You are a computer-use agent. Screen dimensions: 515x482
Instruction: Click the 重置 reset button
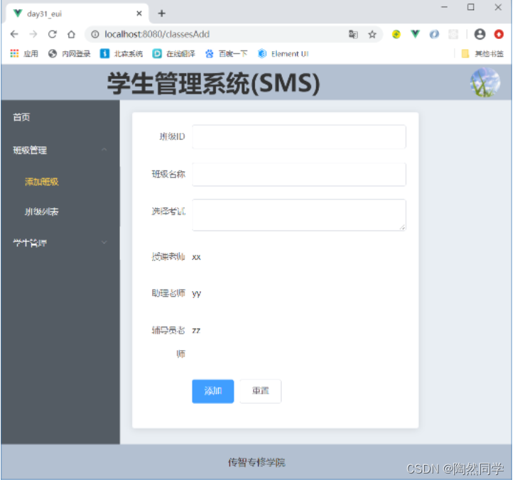tap(261, 393)
